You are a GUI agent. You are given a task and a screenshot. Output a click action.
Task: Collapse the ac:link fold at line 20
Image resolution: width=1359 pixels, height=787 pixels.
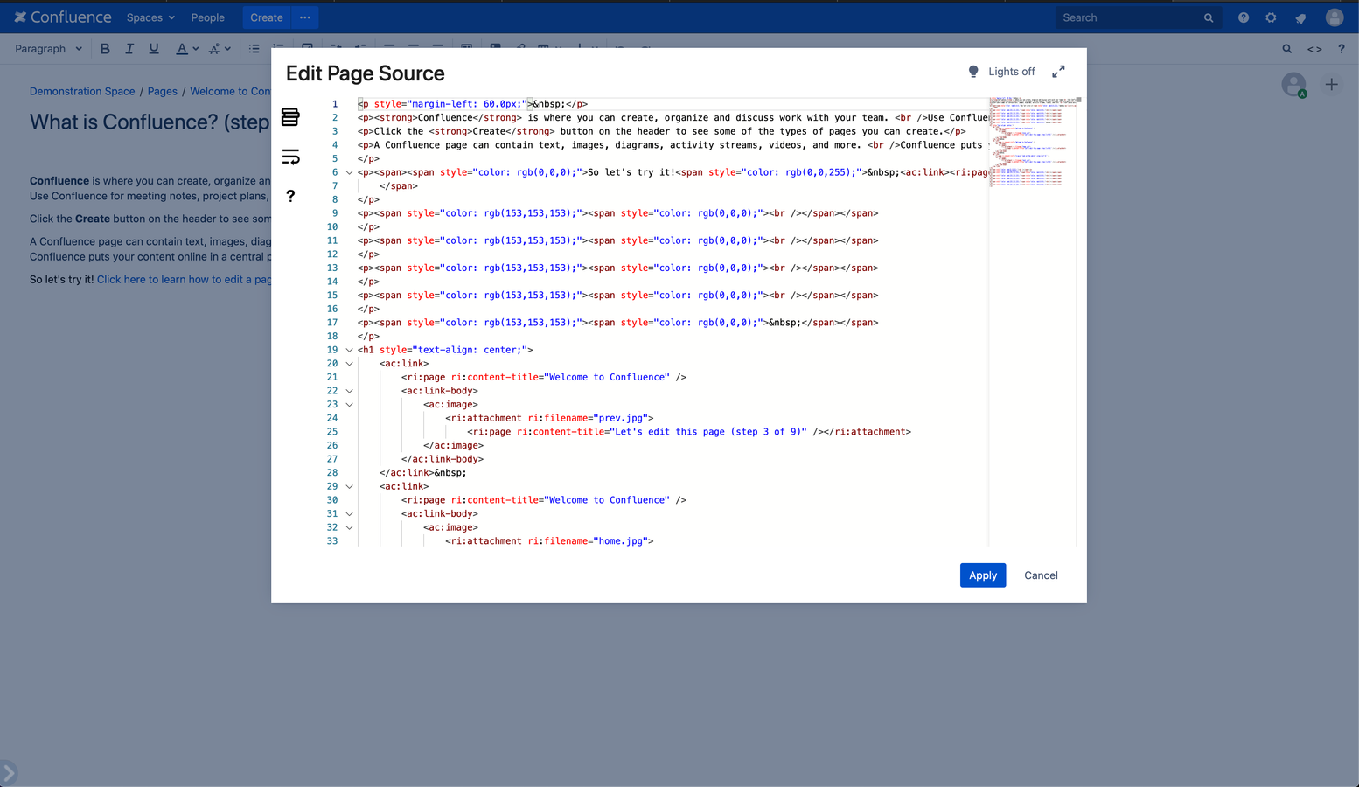click(349, 364)
